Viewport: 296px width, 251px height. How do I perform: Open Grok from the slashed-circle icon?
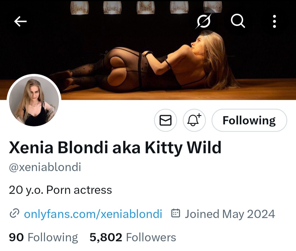click(x=204, y=21)
